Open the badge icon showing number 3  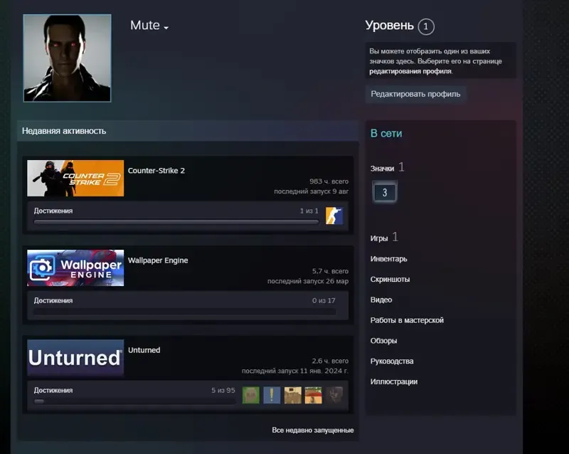pos(385,191)
